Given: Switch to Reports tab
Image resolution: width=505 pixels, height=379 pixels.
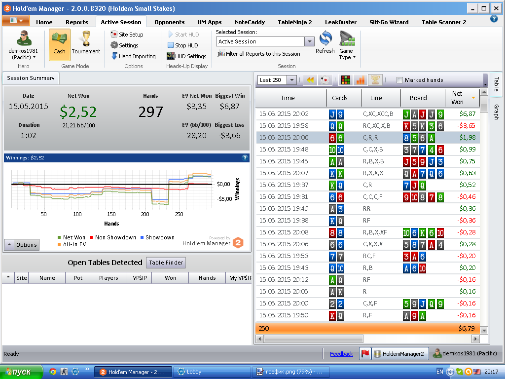Looking at the screenshot, I should point(76,22).
